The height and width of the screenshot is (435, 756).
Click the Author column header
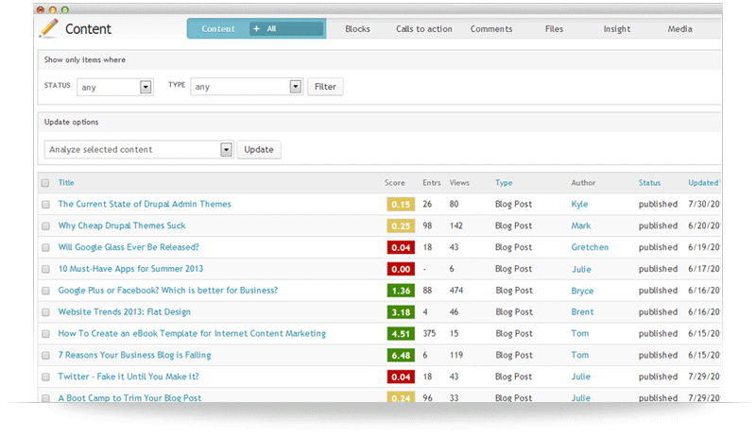click(x=583, y=183)
